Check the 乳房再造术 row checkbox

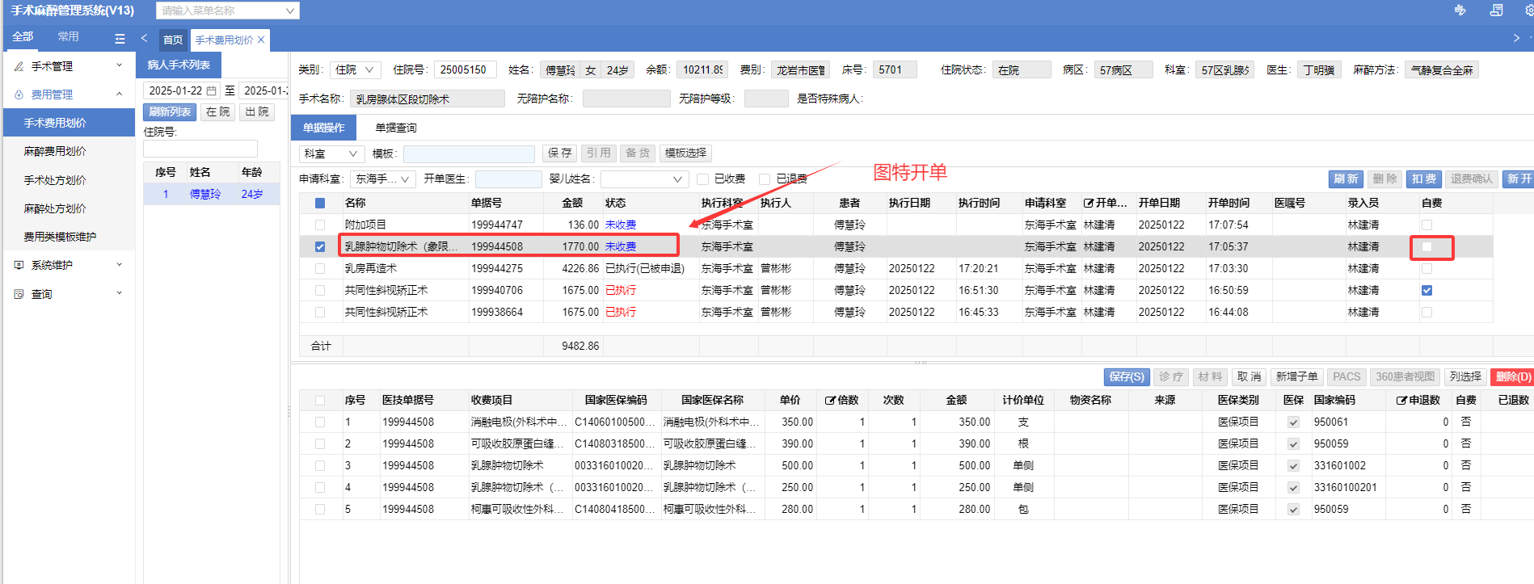pyautogui.click(x=320, y=268)
